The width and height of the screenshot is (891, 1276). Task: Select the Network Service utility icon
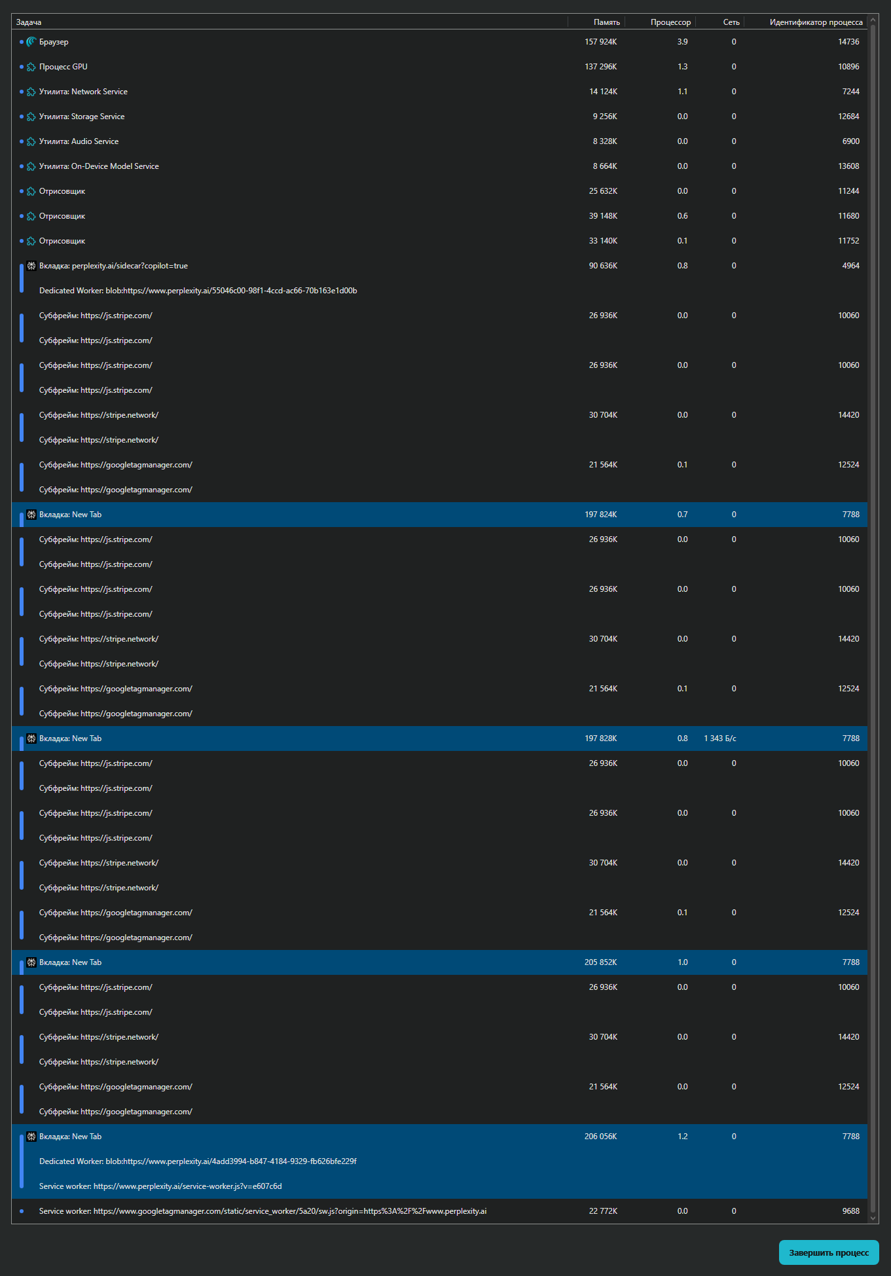click(x=31, y=92)
